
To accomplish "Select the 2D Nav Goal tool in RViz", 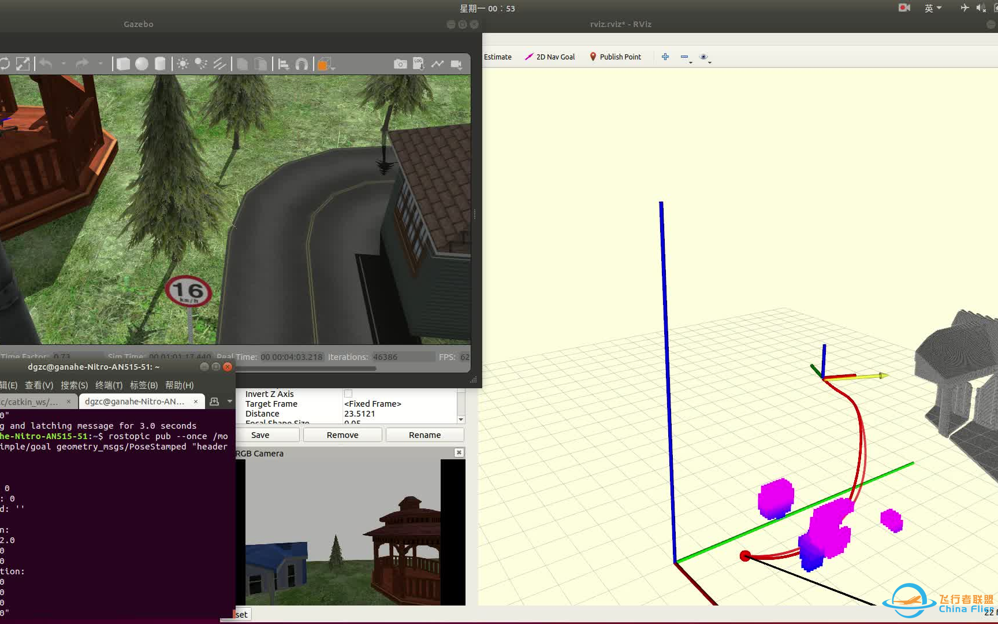I will [x=550, y=57].
